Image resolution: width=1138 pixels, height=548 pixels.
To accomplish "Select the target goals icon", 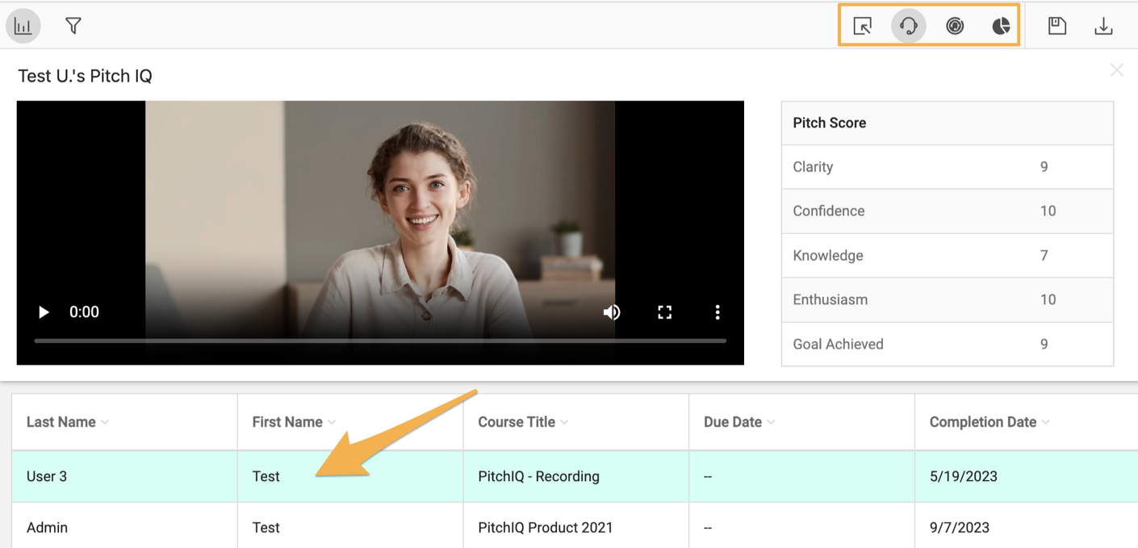I will pos(955,26).
